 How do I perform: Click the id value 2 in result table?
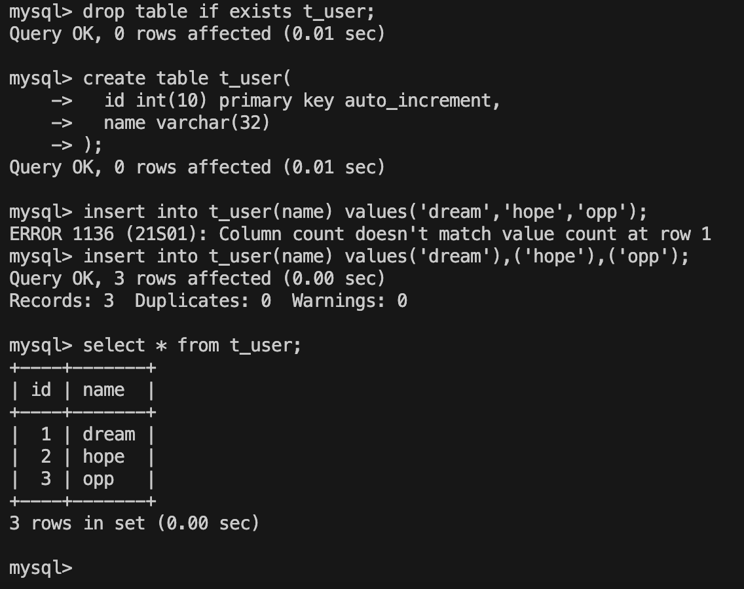point(46,456)
